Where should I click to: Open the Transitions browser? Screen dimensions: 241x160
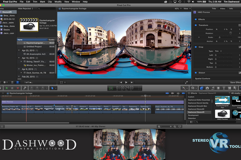[x=218, y=88]
